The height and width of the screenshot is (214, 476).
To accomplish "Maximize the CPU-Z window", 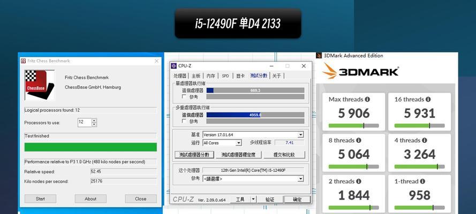I will [x=287, y=66].
